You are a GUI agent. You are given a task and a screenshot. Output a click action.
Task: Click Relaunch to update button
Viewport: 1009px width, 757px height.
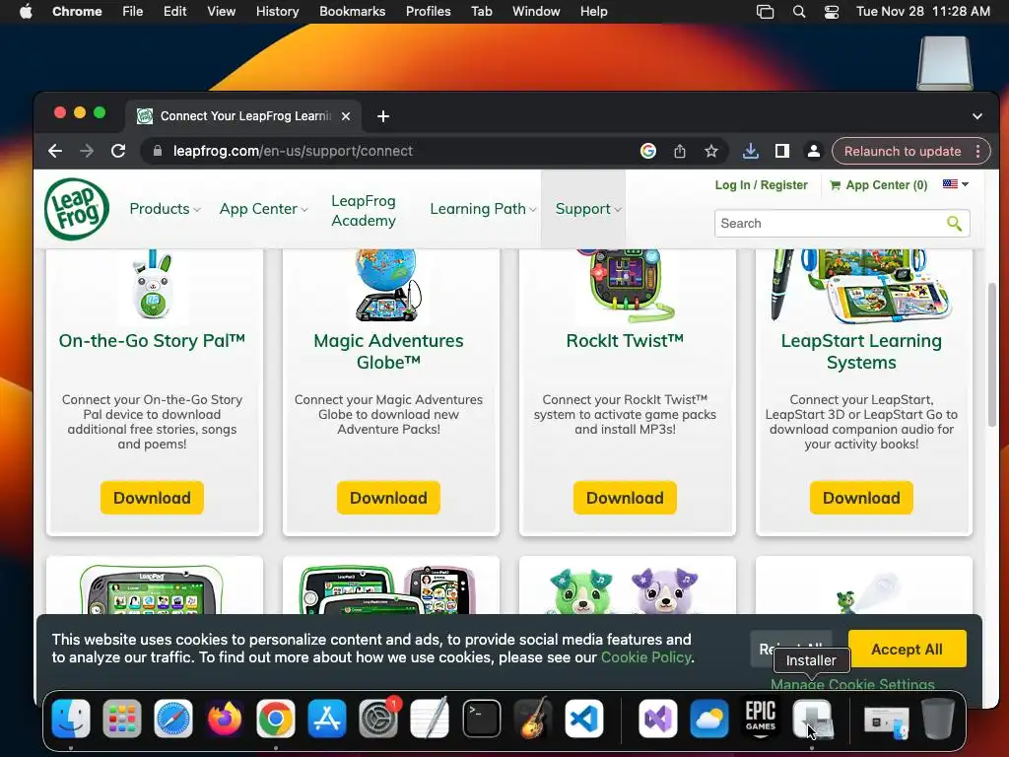903,151
